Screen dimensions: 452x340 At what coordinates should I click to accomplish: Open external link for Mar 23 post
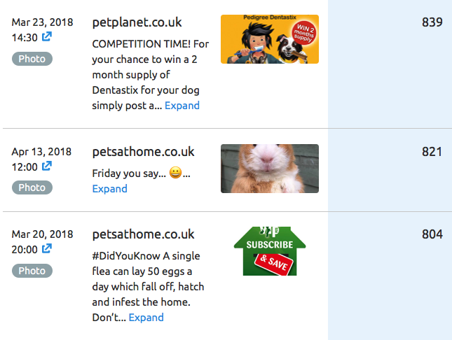point(47,37)
